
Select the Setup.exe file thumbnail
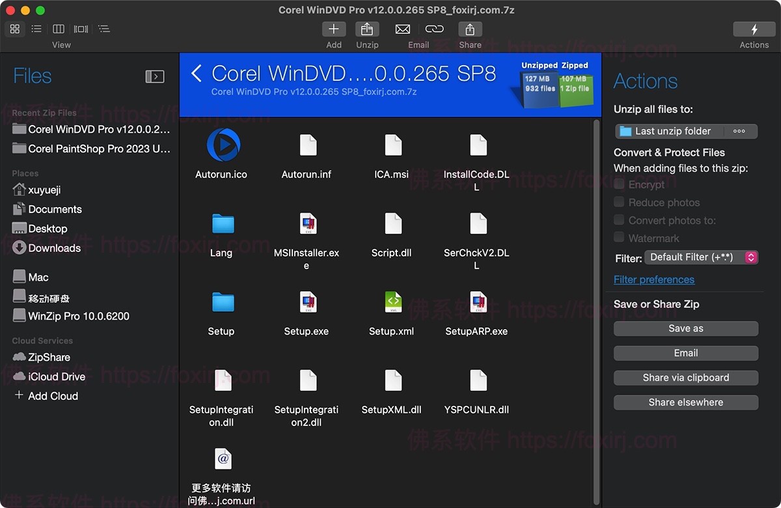click(307, 302)
